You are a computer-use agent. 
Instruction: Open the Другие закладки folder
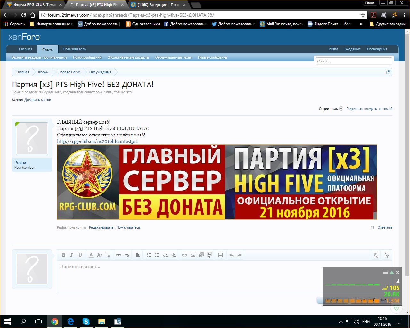pyautogui.click(x=387, y=24)
